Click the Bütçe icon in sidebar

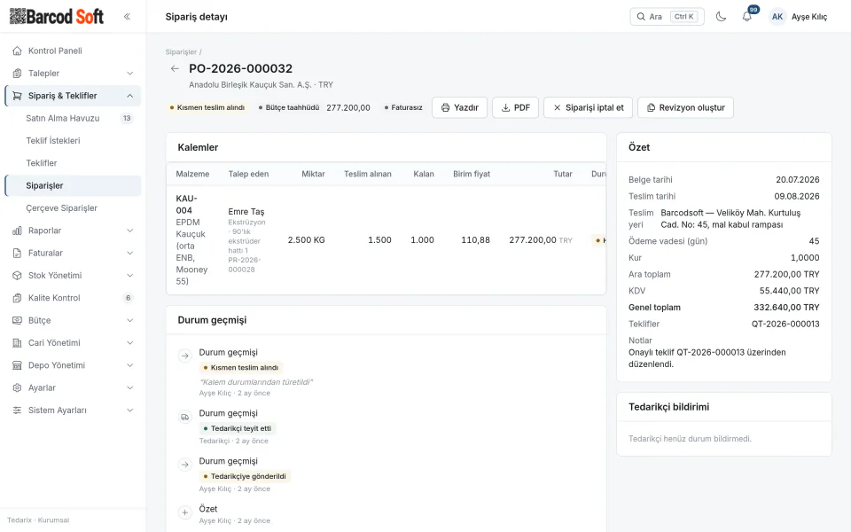pyautogui.click(x=18, y=320)
